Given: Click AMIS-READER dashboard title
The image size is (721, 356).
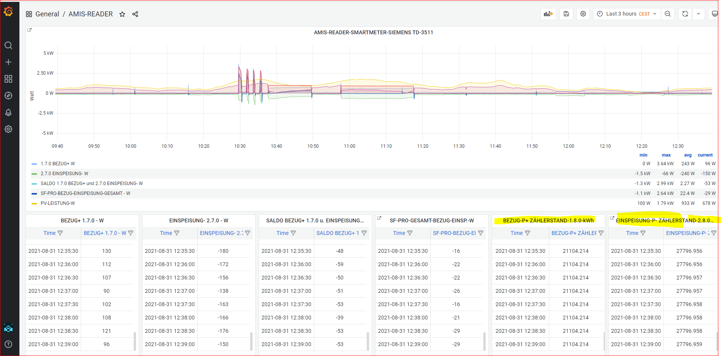Looking at the screenshot, I should 91,14.
